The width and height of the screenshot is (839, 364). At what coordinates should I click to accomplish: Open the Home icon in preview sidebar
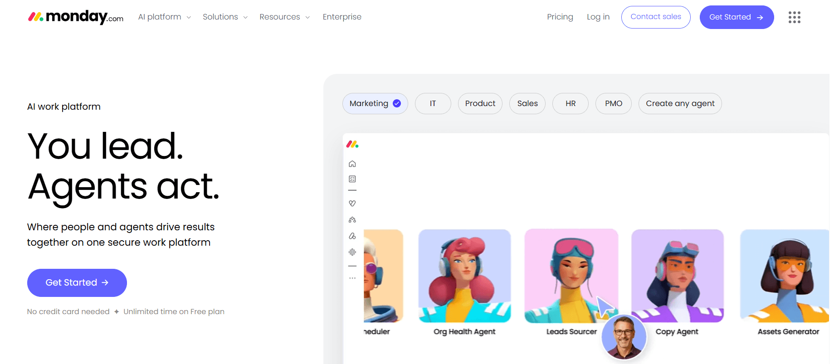(352, 164)
